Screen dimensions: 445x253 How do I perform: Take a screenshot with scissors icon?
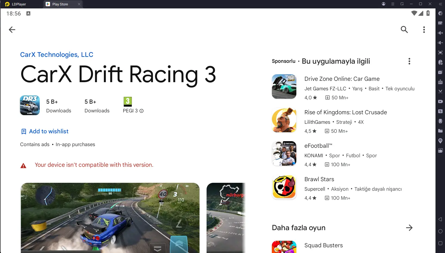tap(440, 92)
